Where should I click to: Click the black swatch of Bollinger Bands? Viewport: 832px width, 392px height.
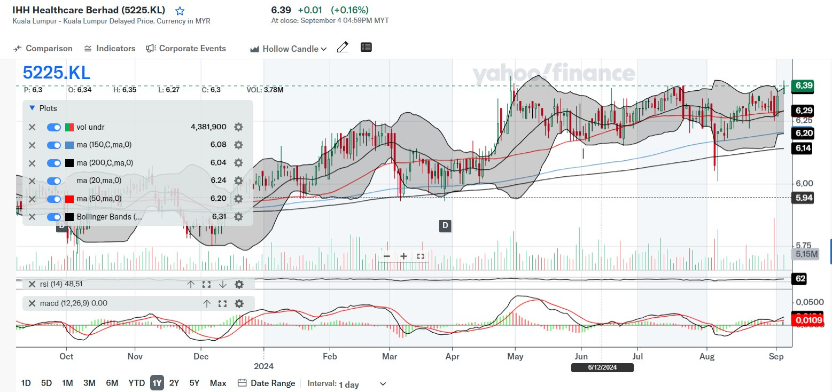point(69,217)
